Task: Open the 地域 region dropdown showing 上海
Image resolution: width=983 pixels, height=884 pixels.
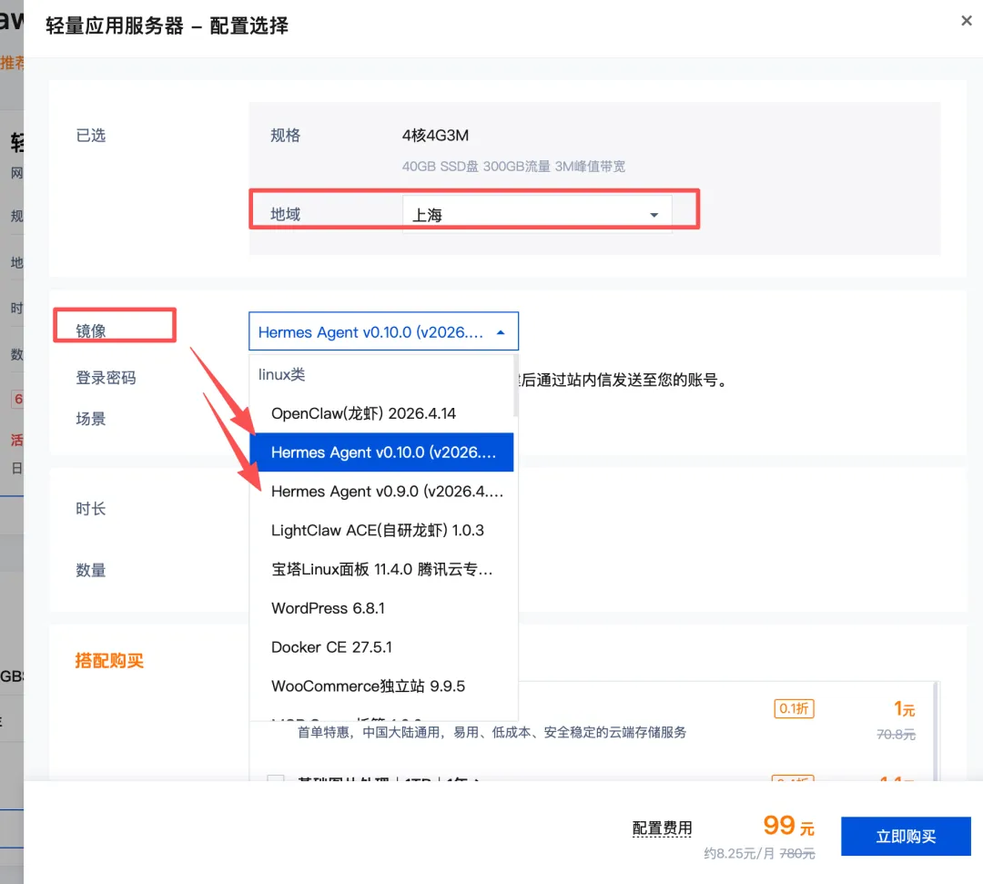Action: 537,215
